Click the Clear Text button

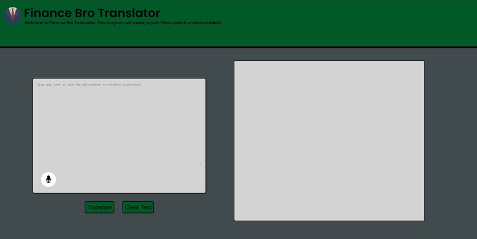(138, 207)
